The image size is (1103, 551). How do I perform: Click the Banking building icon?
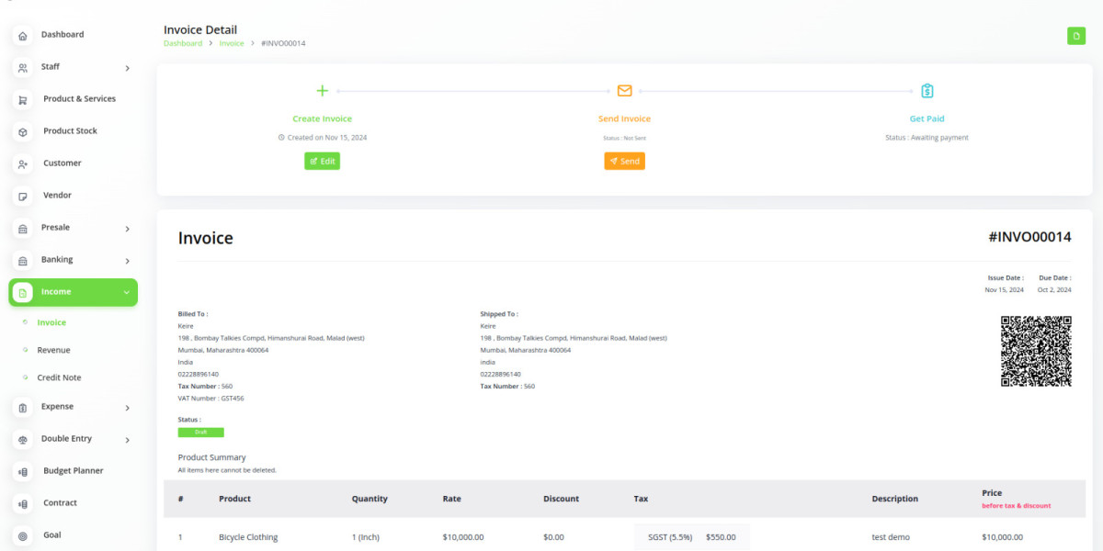(23, 261)
